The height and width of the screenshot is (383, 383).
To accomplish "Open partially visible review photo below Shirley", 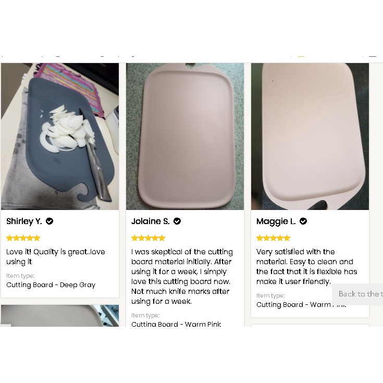I will [x=60, y=316].
